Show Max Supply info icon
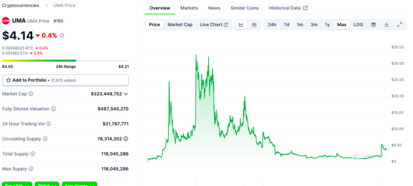The width and height of the screenshot is (413, 186). pos(31,169)
